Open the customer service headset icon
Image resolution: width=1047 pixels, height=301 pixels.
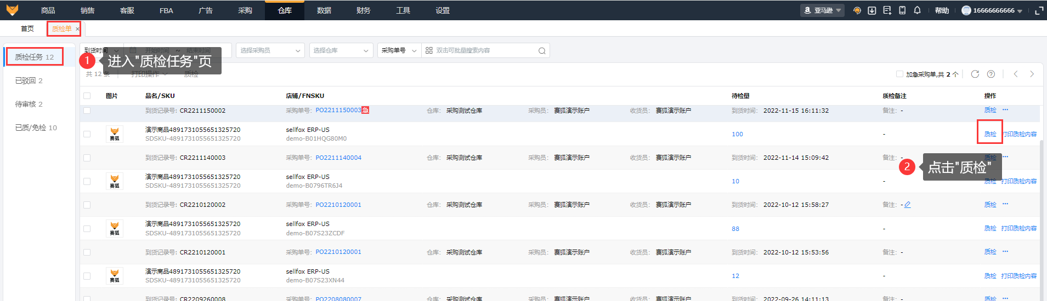(x=857, y=10)
